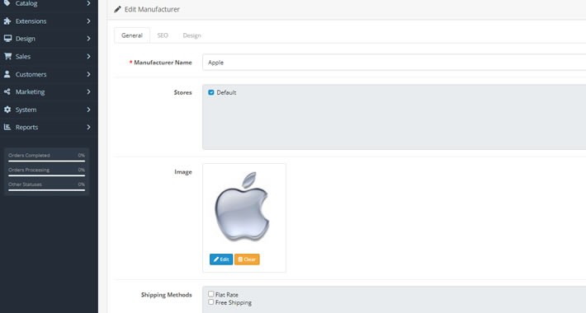Open the Reports sidebar menu
Image resolution: width=586 pixels, height=313 pixels.
click(49, 127)
